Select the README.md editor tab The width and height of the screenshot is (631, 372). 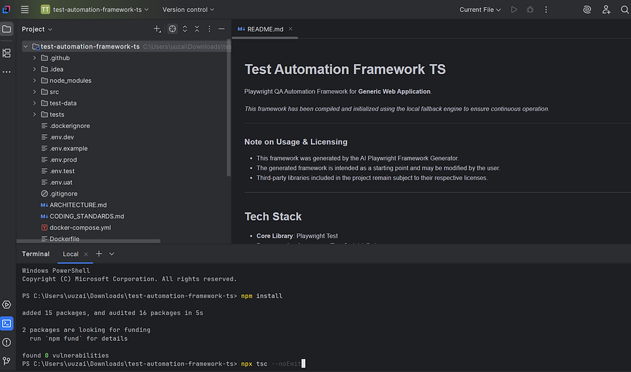coord(265,29)
